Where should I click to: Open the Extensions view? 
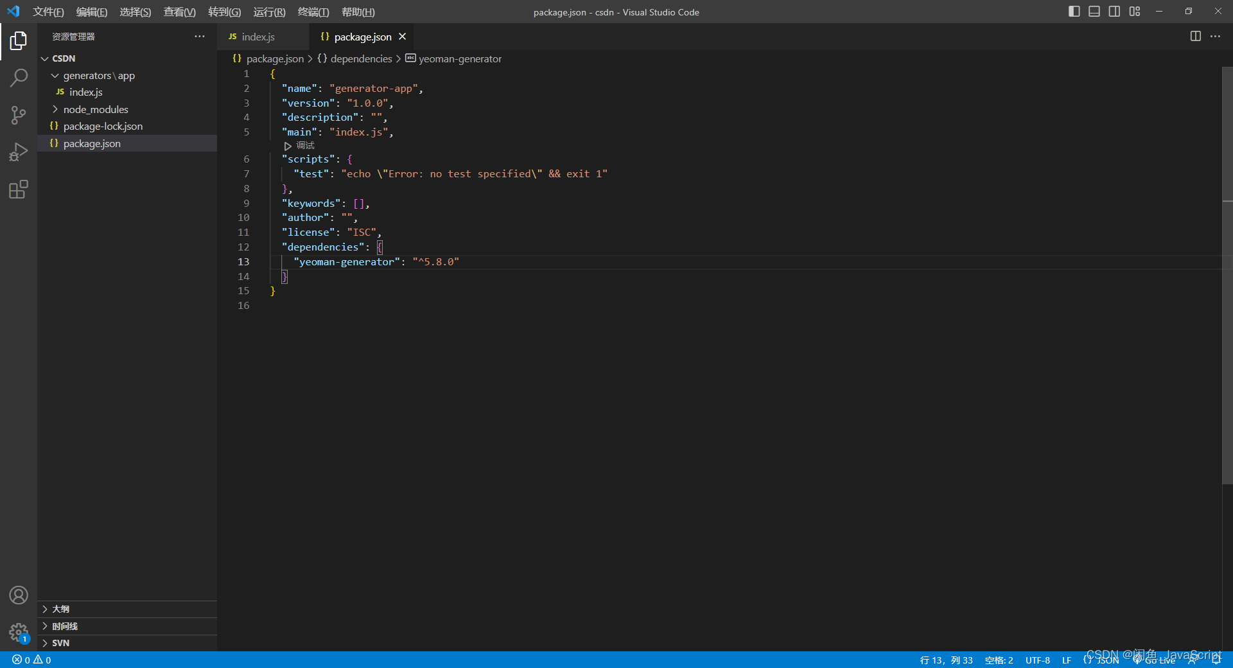[x=19, y=189]
